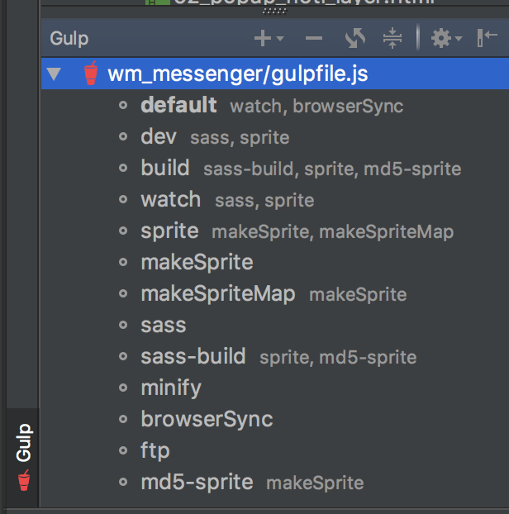The image size is (509, 514).
Task: Collapse the wm_messenger/gulpfile.js tree node
Action: 54,74
